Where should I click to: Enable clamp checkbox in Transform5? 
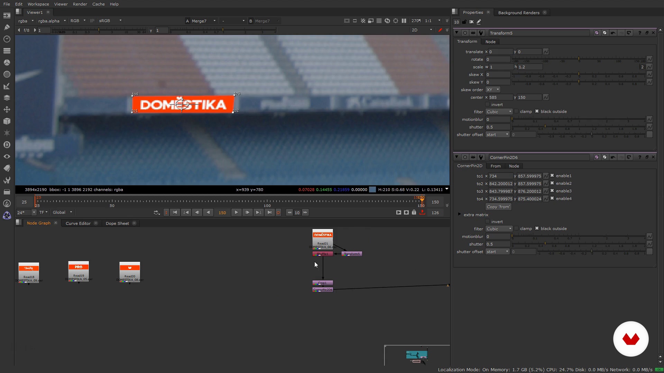click(x=516, y=111)
